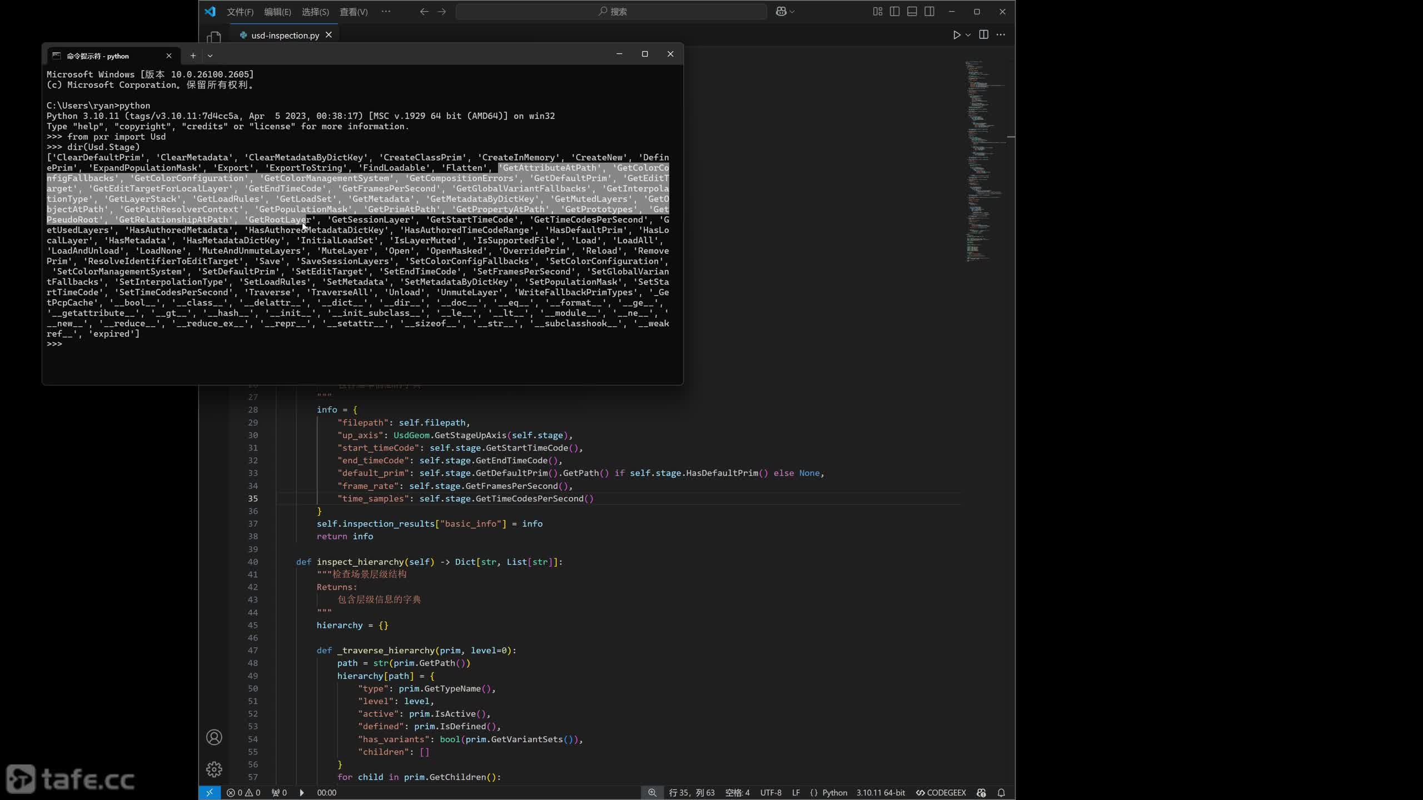Close the 命令提示符 - python terminal tab

click(x=169, y=56)
